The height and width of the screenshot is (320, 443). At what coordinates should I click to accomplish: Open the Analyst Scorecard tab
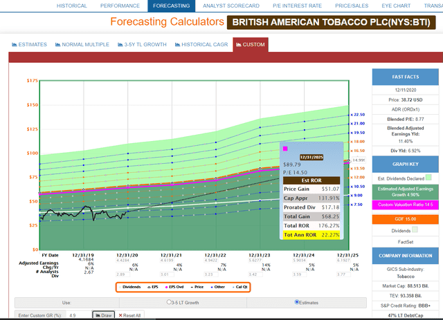tap(230, 6)
